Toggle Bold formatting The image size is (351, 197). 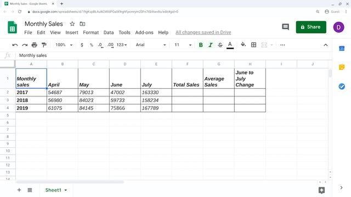(201, 45)
